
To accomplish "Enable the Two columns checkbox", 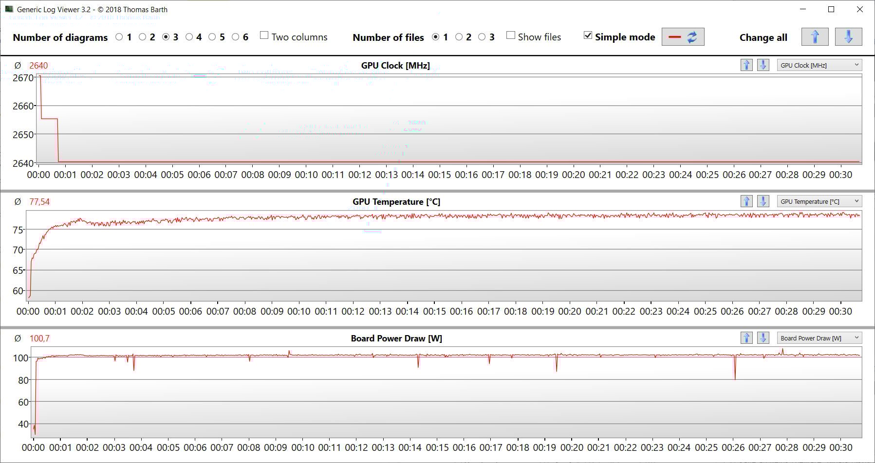I will tap(264, 36).
